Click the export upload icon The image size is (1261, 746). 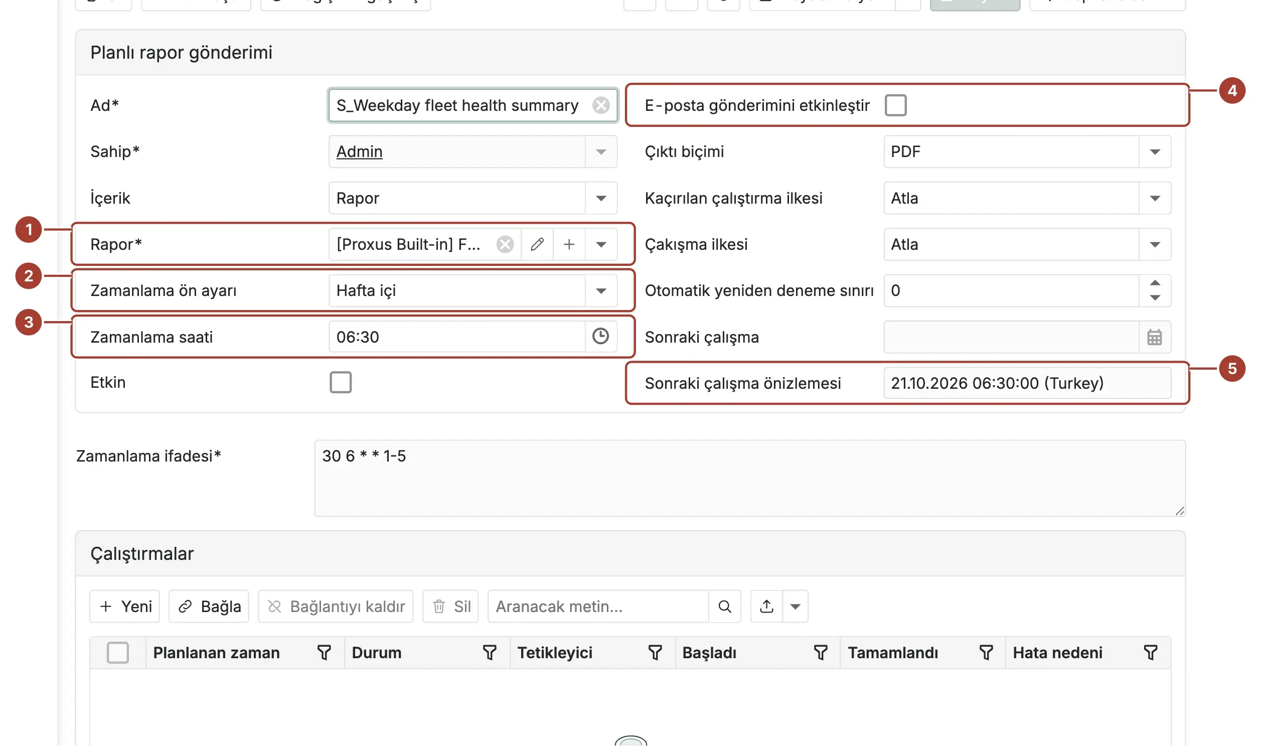tap(766, 607)
